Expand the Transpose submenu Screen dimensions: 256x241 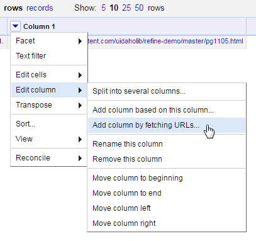click(49, 105)
